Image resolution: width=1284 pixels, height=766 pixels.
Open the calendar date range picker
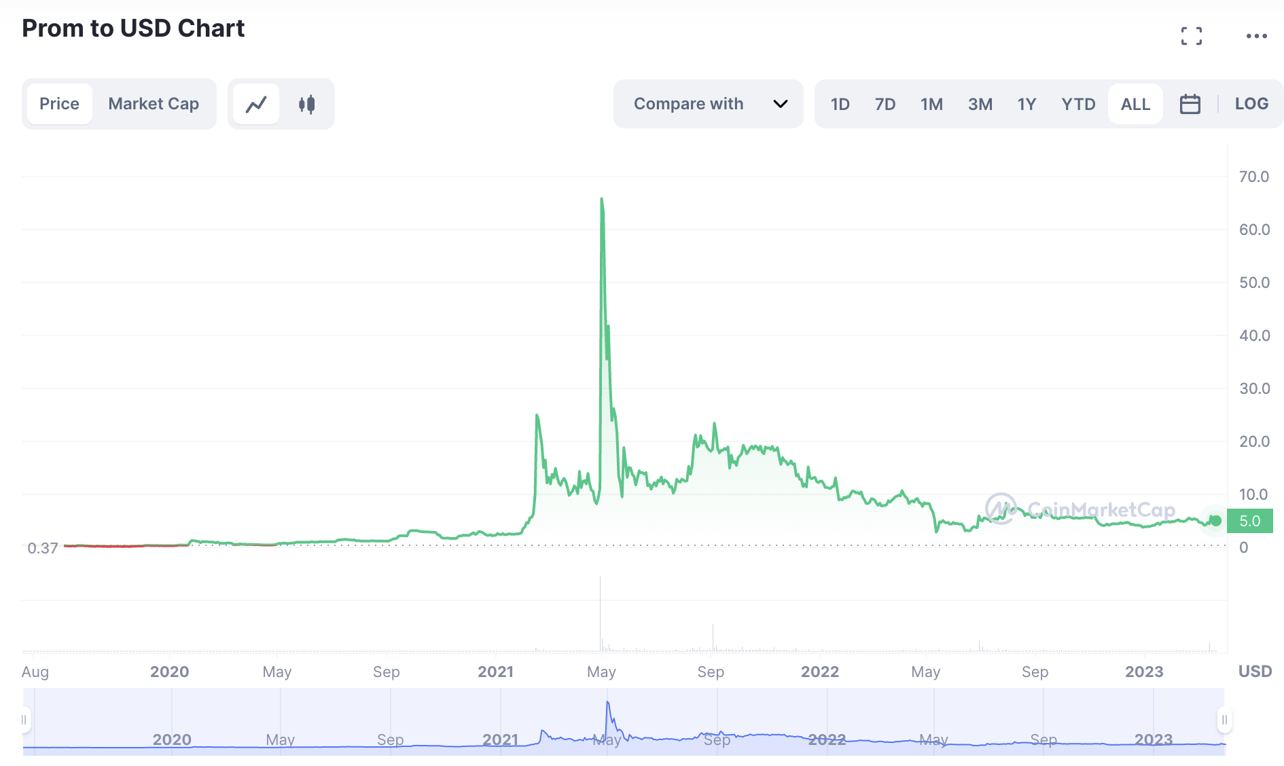tap(1190, 104)
